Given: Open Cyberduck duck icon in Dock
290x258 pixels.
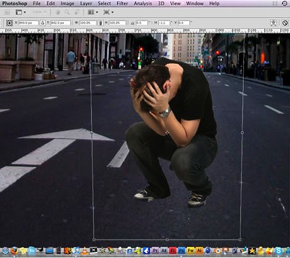Looking at the screenshot, I should coord(261,250).
